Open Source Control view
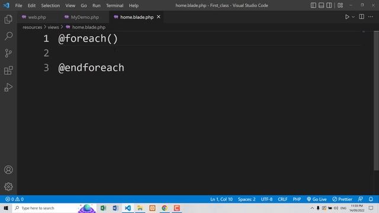This screenshot has height=213, width=379. (x=8, y=53)
